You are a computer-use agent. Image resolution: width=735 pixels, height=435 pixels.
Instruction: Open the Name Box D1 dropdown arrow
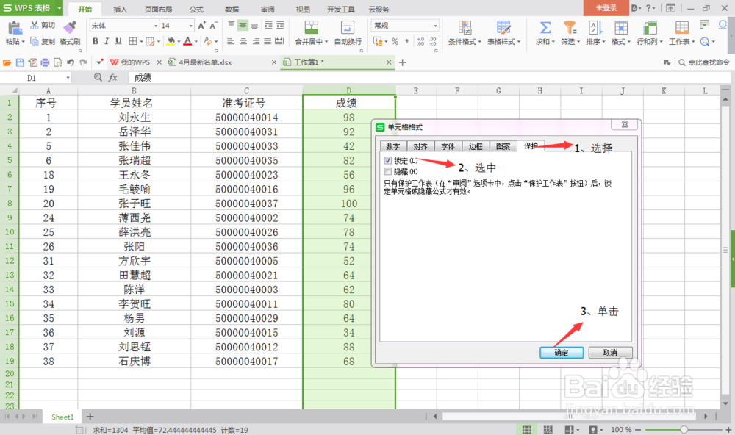coord(68,78)
